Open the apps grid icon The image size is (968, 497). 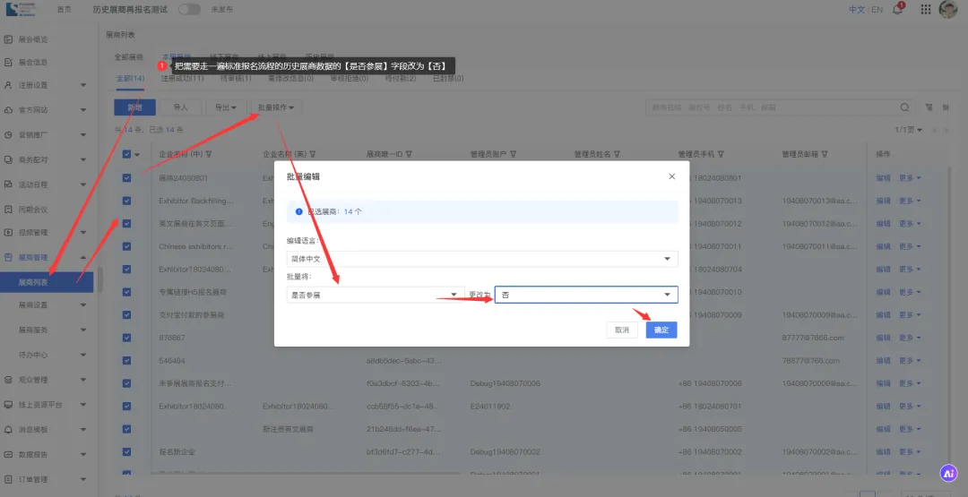(x=923, y=10)
